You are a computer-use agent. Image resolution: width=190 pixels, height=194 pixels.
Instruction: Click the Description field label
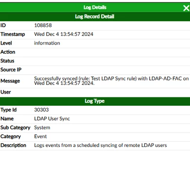tap(13, 145)
